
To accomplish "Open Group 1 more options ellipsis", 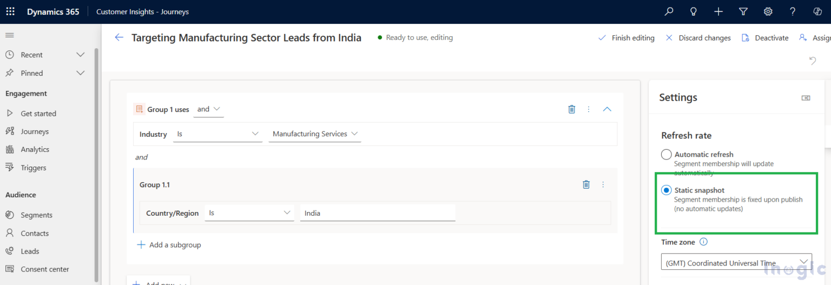I will point(589,109).
